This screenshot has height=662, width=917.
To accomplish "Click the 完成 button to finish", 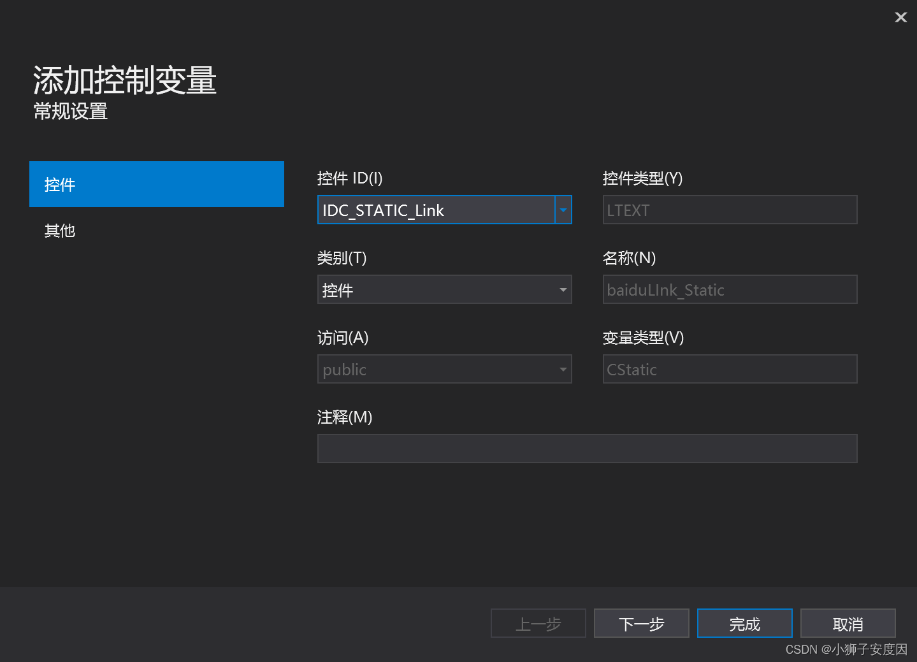I will tap(744, 623).
